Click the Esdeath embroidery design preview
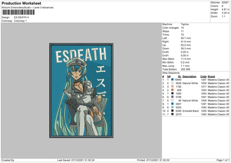This screenshot has width=231, height=163. coord(81,90)
